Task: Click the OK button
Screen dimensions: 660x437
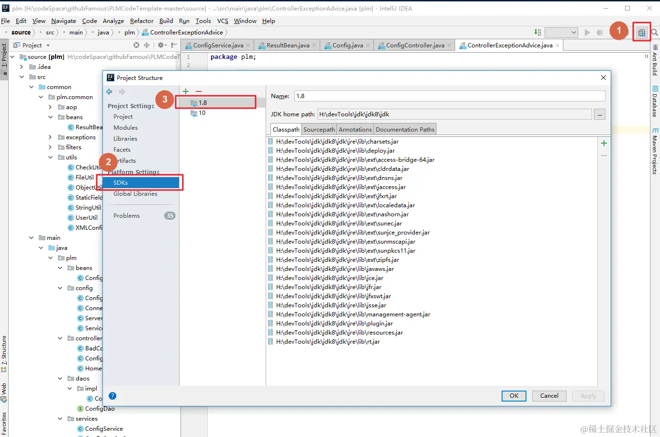Action: (x=514, y=396)
